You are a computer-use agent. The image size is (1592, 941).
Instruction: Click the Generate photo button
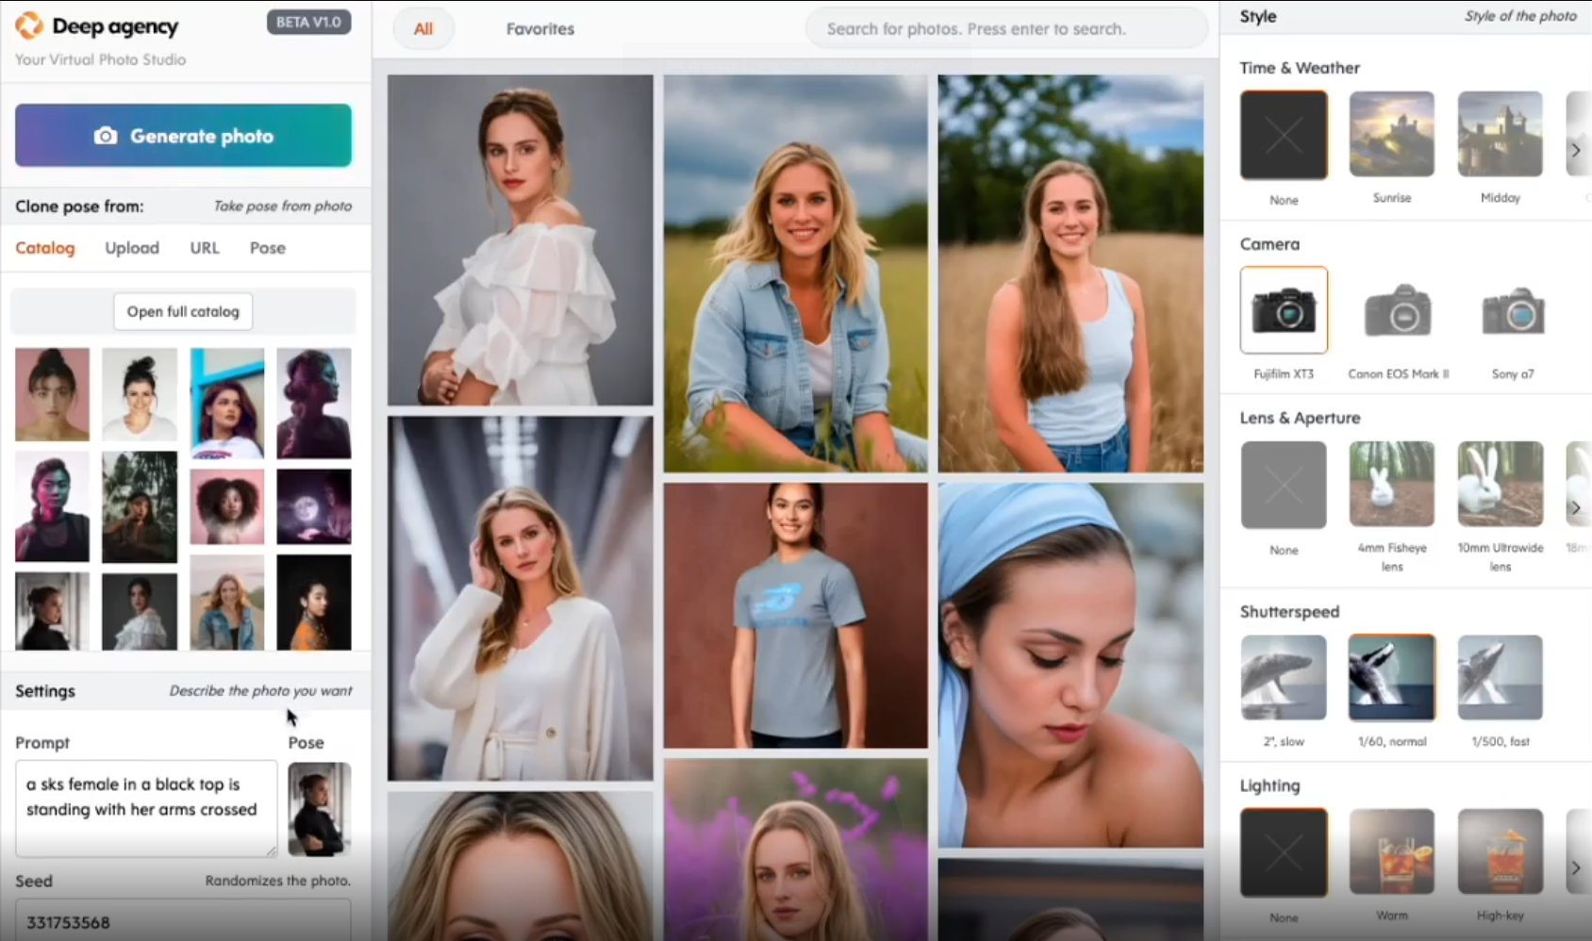(183, 136)
